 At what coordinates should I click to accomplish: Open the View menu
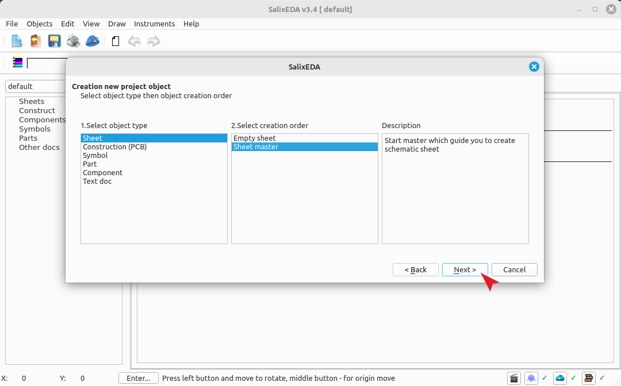coord(91,24)
